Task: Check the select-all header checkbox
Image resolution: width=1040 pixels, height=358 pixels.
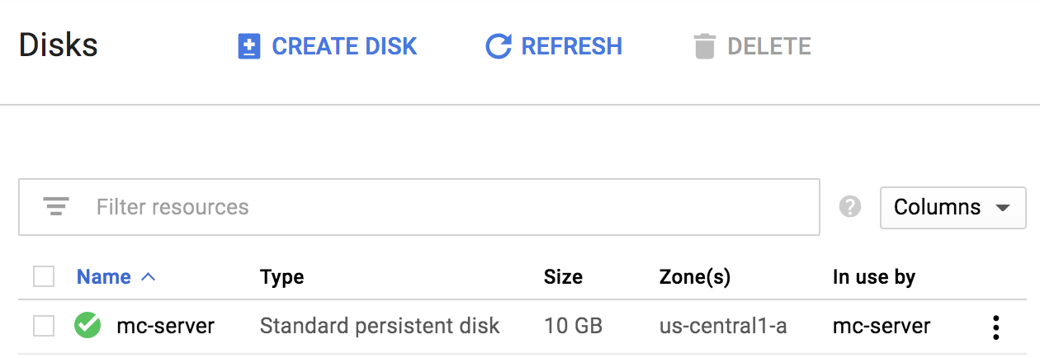Action: click(x=44, y=276)
